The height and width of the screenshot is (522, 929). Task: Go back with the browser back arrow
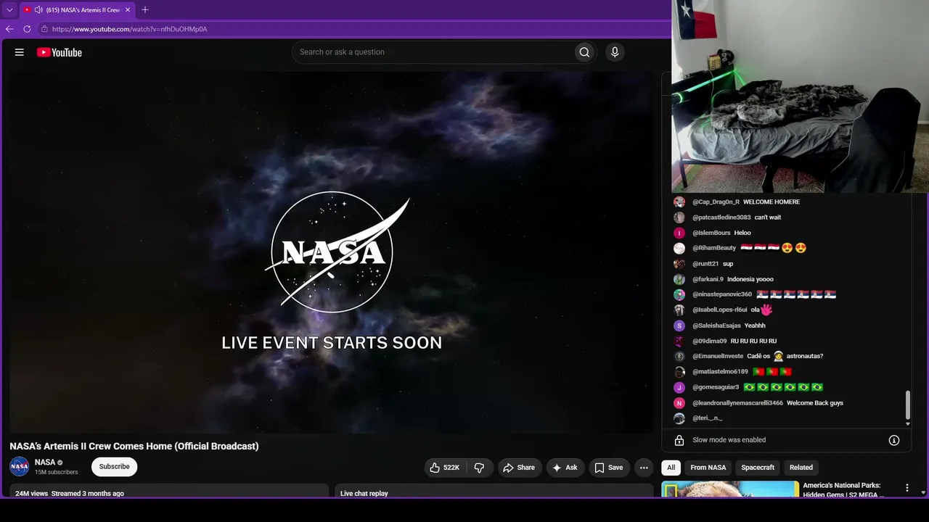[x=9, y=29]
